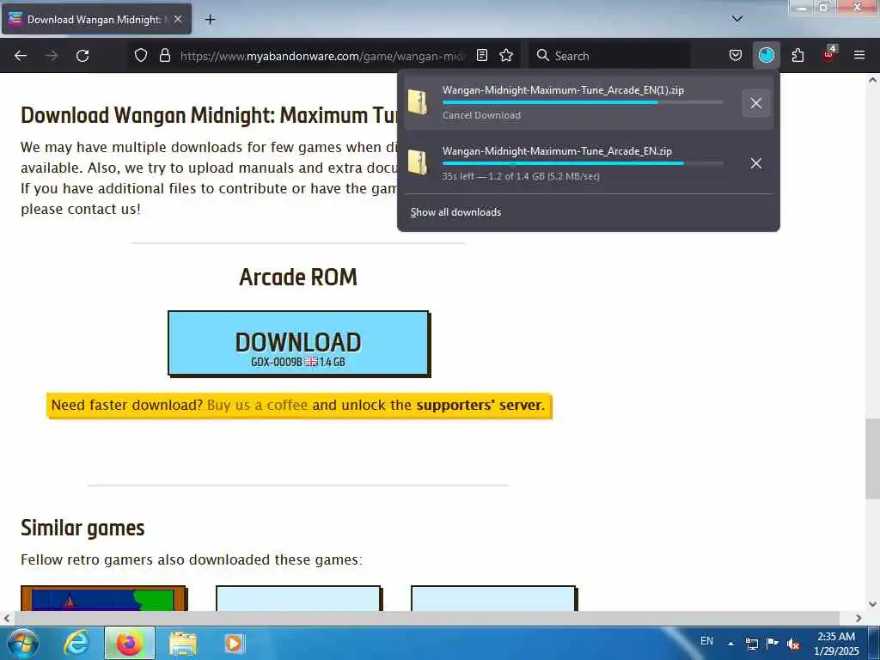The height and width of the screenshot is (660, 880).
Task: Open Windows Explorer from taskbar
Action: (183, 643)
